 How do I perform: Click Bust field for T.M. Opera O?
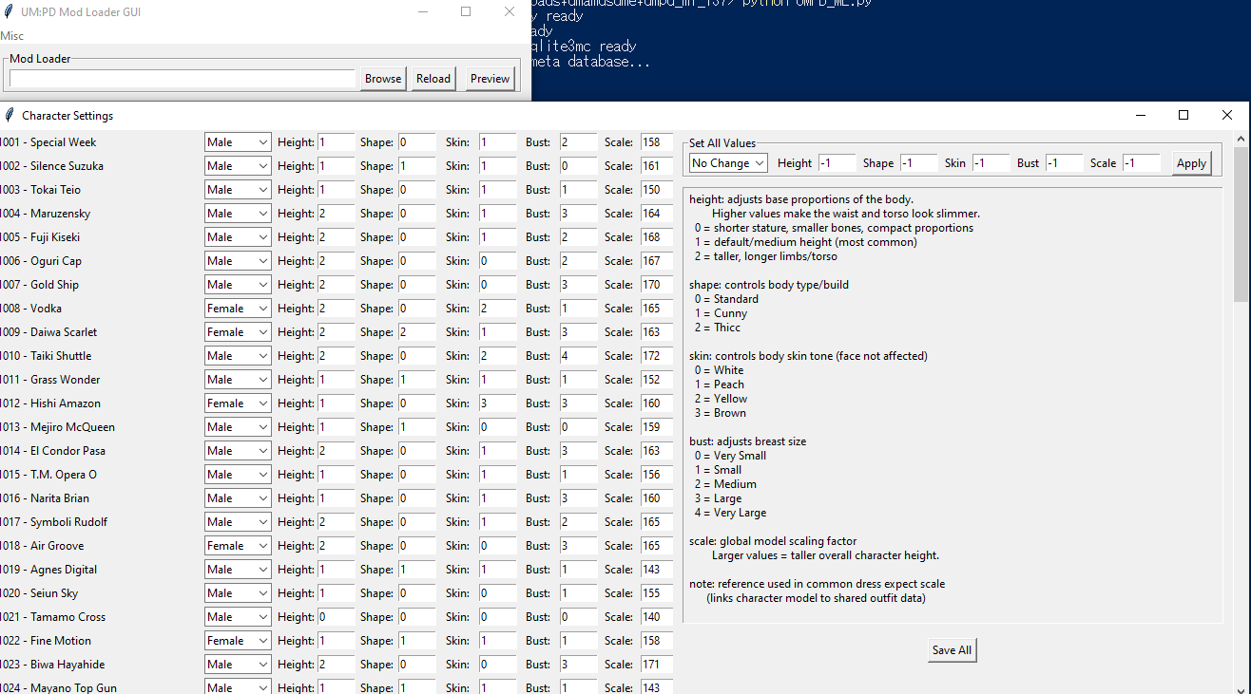[x=578, y=475]
